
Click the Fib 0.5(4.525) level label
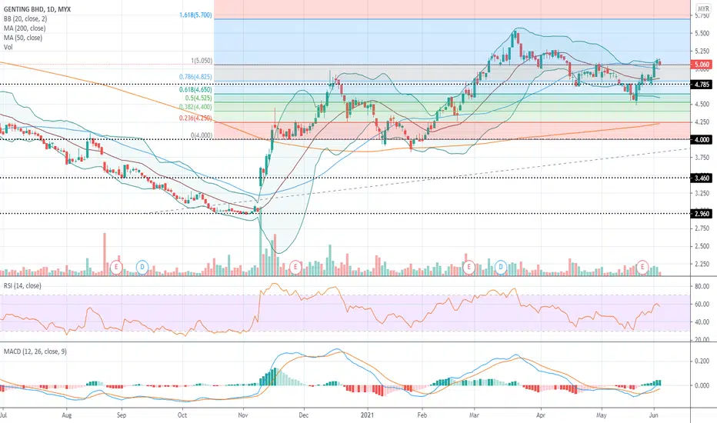198,98
